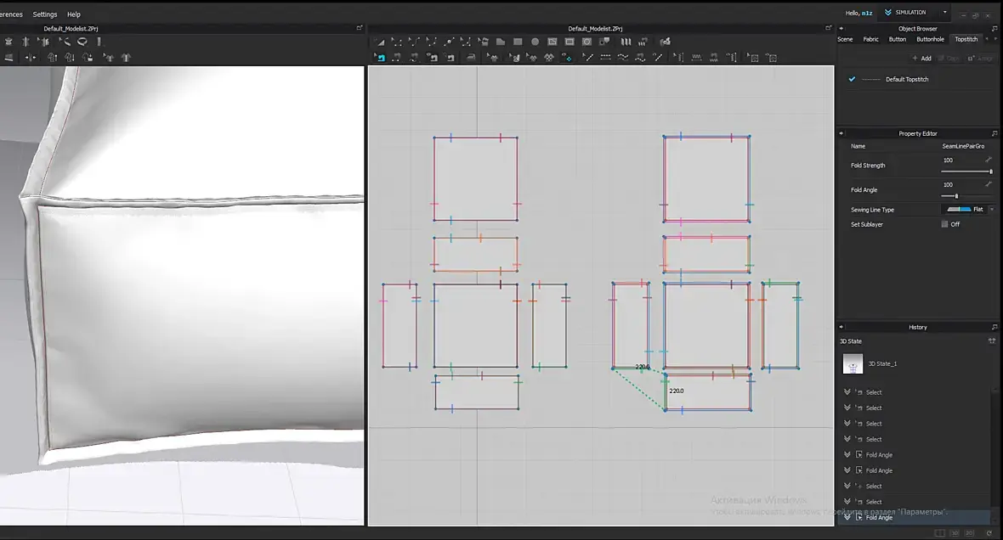The height and width of the screenshot is (540, 1003).
Task: Select the Steam iron tool
Action: (x=471, y=58)
